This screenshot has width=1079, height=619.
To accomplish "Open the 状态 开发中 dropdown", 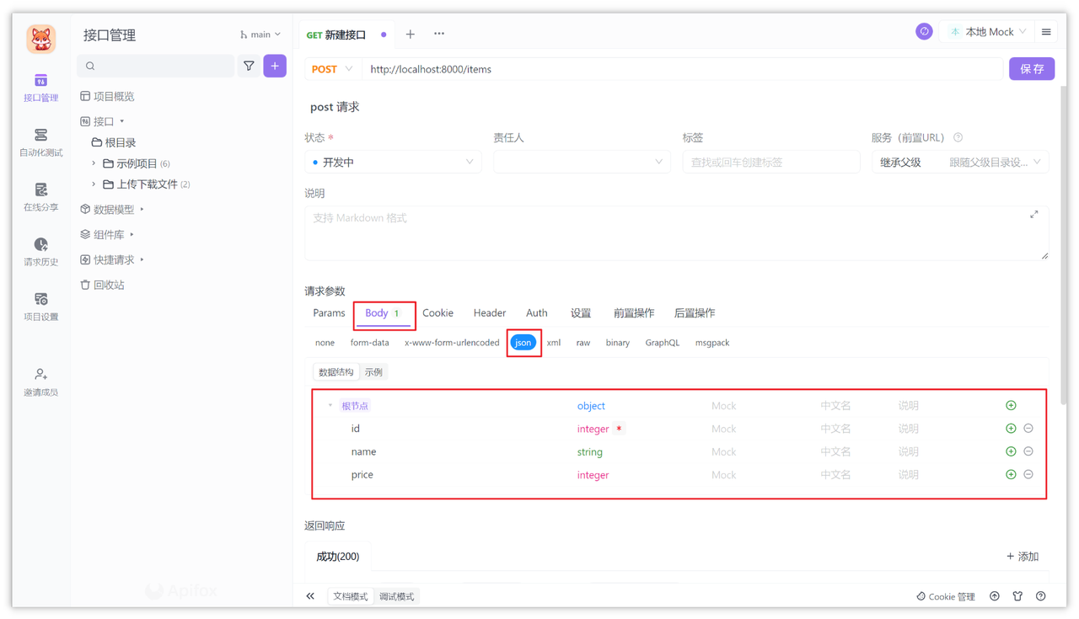I will pyautogui.click(x=393, y=162).
